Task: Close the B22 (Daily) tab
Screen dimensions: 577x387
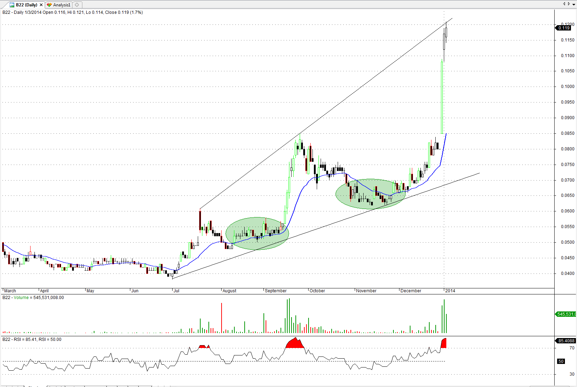Action: click(x=41, y=5)
